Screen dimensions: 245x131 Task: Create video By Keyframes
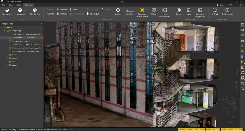point(227,12)
